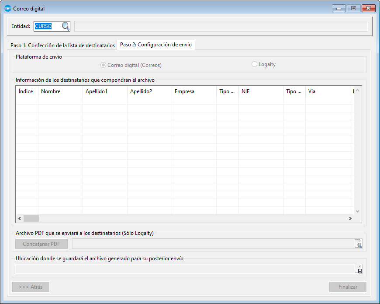Screen dimensions: 380x304
Task: Click the NIF column header
Action: pos(261,91)
